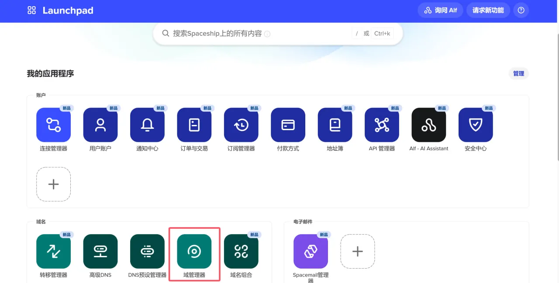Open 域管理器 app icon
The image size is (559, 283).
coord(194,251)
